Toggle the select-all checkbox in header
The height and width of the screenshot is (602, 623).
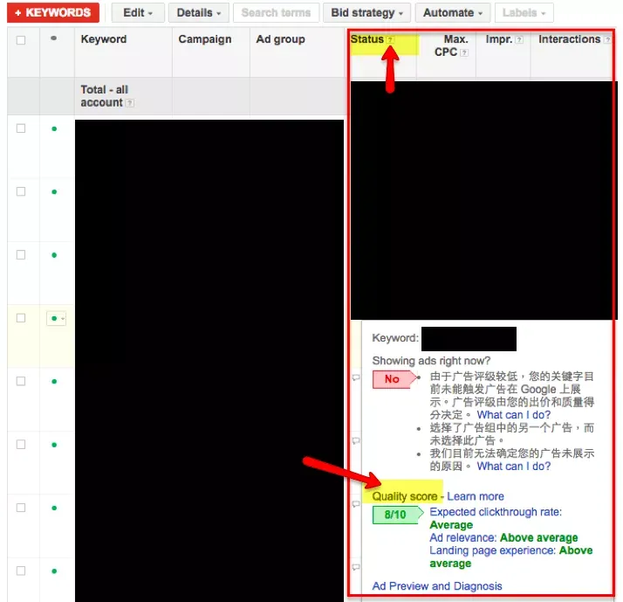[21, 40]
